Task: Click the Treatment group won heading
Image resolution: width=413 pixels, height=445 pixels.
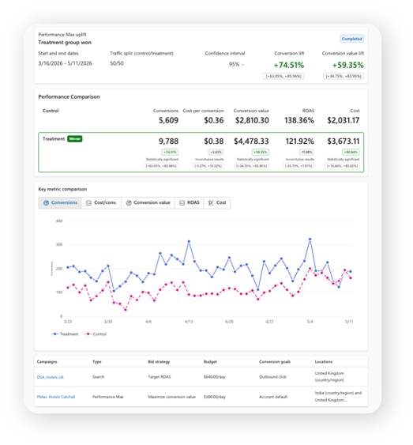Action: pos(65,43)
